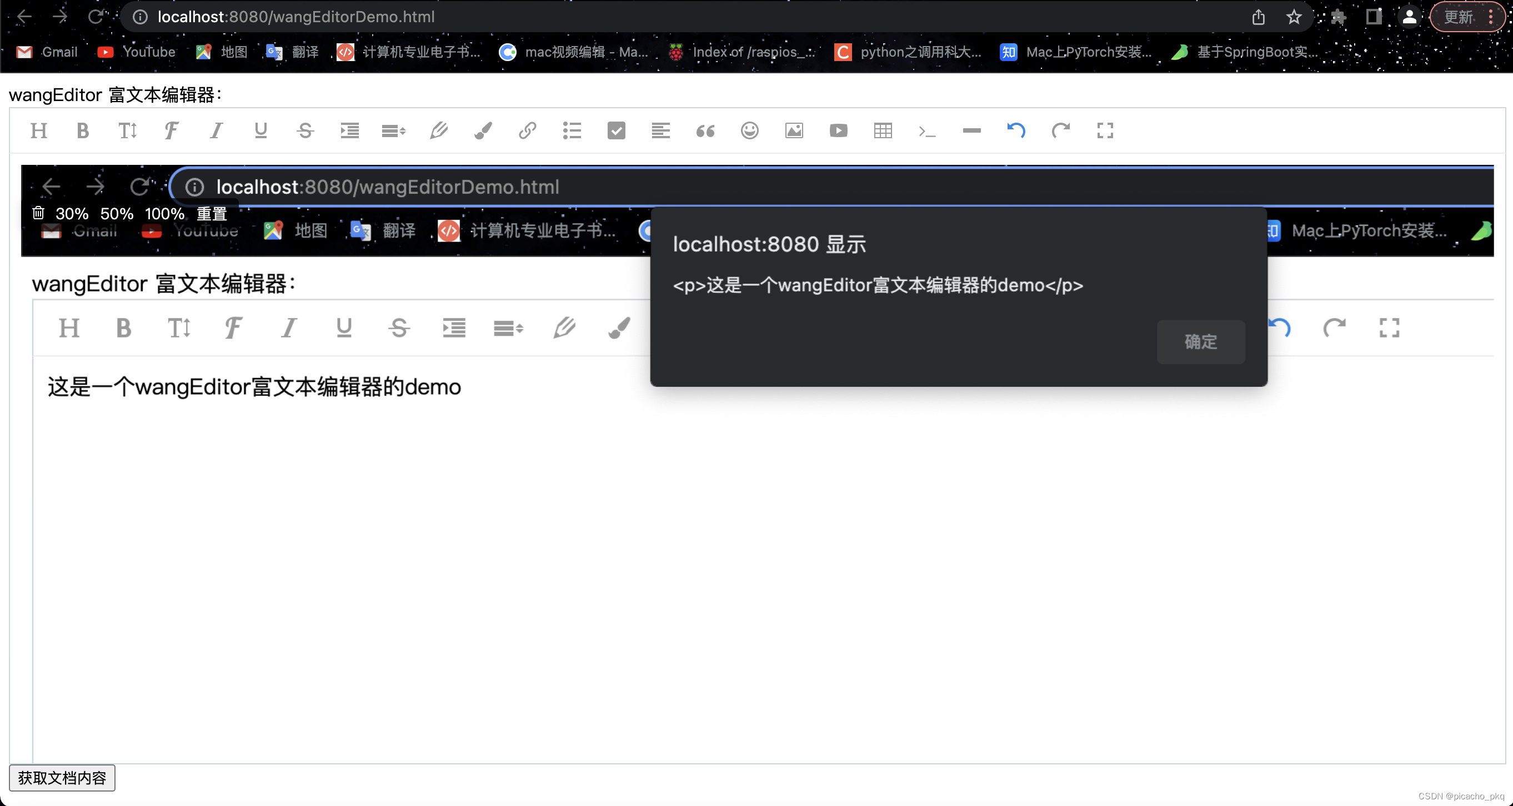Open the 翻译 bookmark in the browser bookmarks bar
Image resolution: width=1513 pixels, height=806 pixels.
pyautogui.click(x=293, y=52)
